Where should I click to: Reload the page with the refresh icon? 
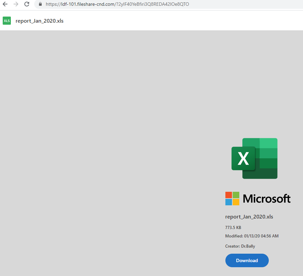pos(27,4)
